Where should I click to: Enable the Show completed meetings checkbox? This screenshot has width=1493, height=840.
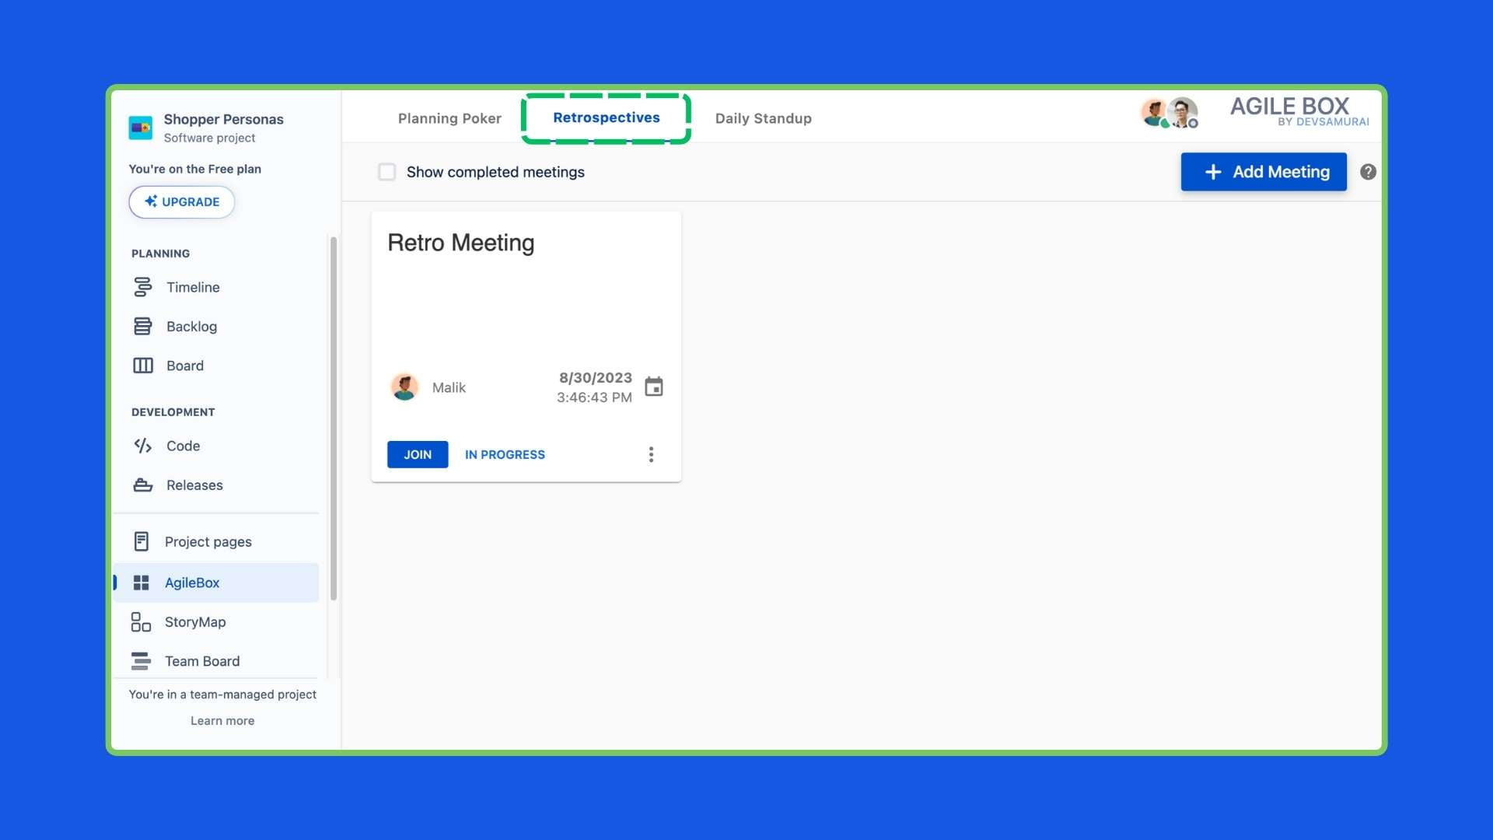(387, 172)
